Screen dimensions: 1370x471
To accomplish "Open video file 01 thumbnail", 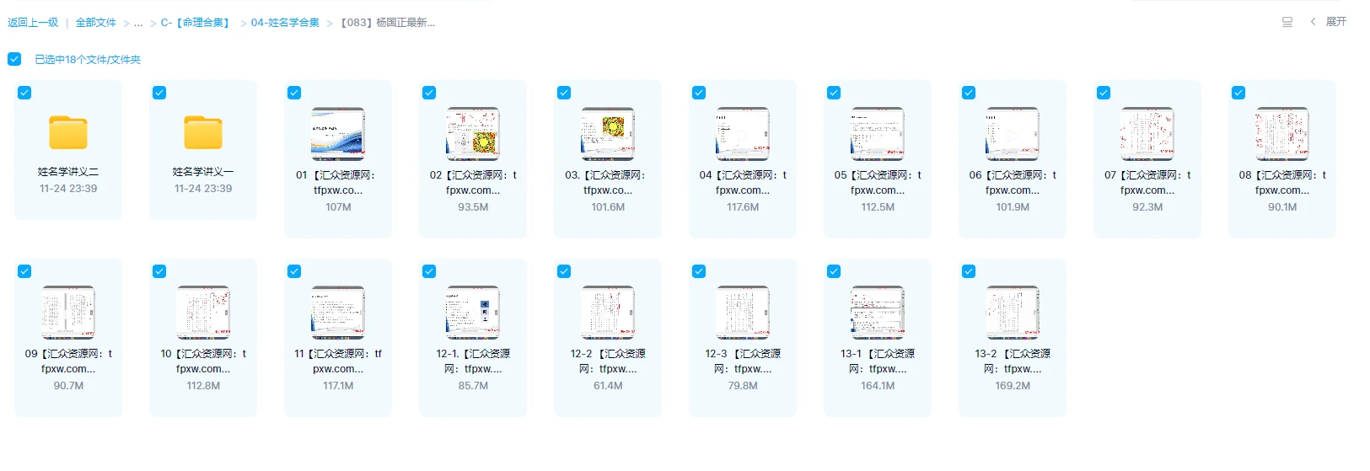I will (x=338, y=134).
